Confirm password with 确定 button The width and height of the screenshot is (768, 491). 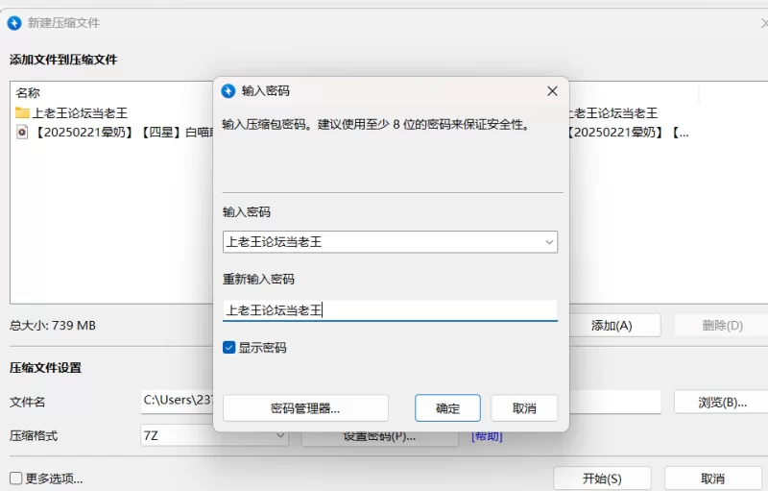pos(447,408)
